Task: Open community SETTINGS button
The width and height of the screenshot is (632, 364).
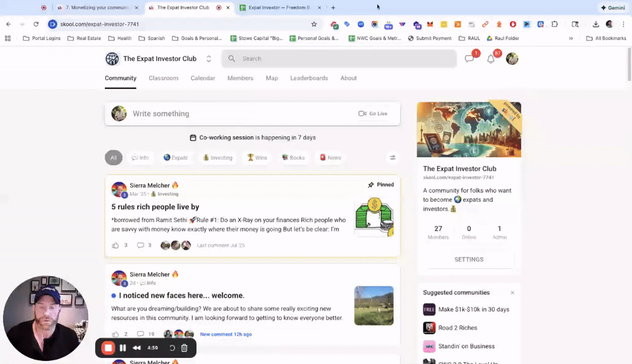Action: 469,260
